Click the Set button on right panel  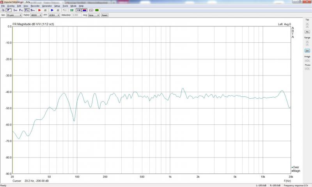coord(307,51)
